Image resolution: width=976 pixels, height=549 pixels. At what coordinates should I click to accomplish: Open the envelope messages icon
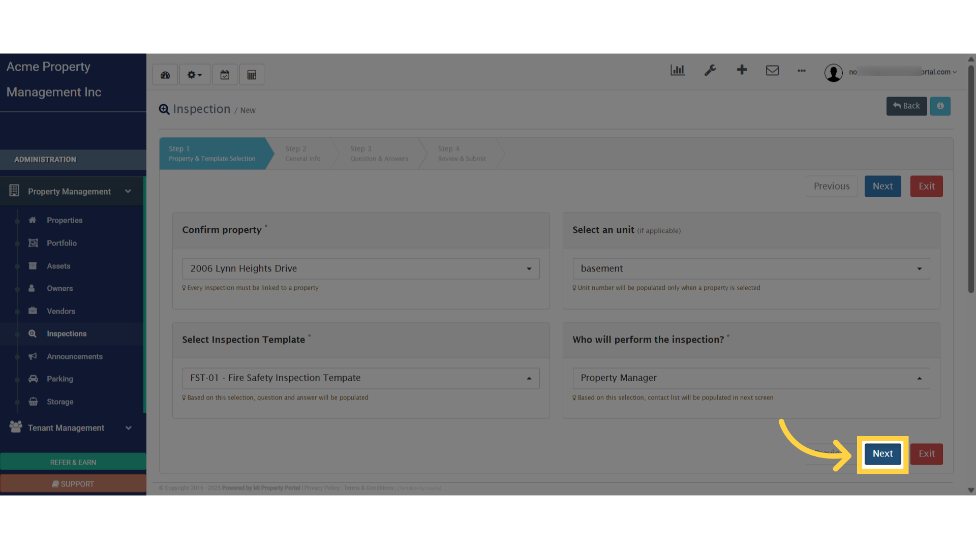(772, 70)
